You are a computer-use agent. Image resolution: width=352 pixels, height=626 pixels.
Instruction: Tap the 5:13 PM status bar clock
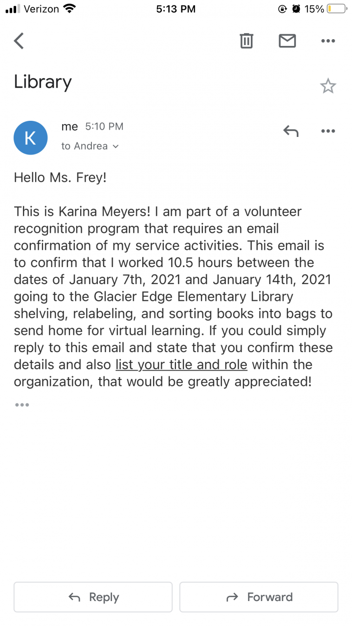[x=176, y=9]
